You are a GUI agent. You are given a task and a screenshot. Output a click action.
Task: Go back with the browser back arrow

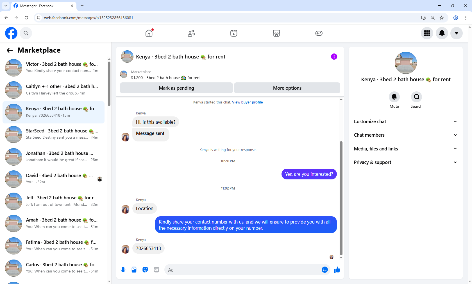tap(6, 18)
